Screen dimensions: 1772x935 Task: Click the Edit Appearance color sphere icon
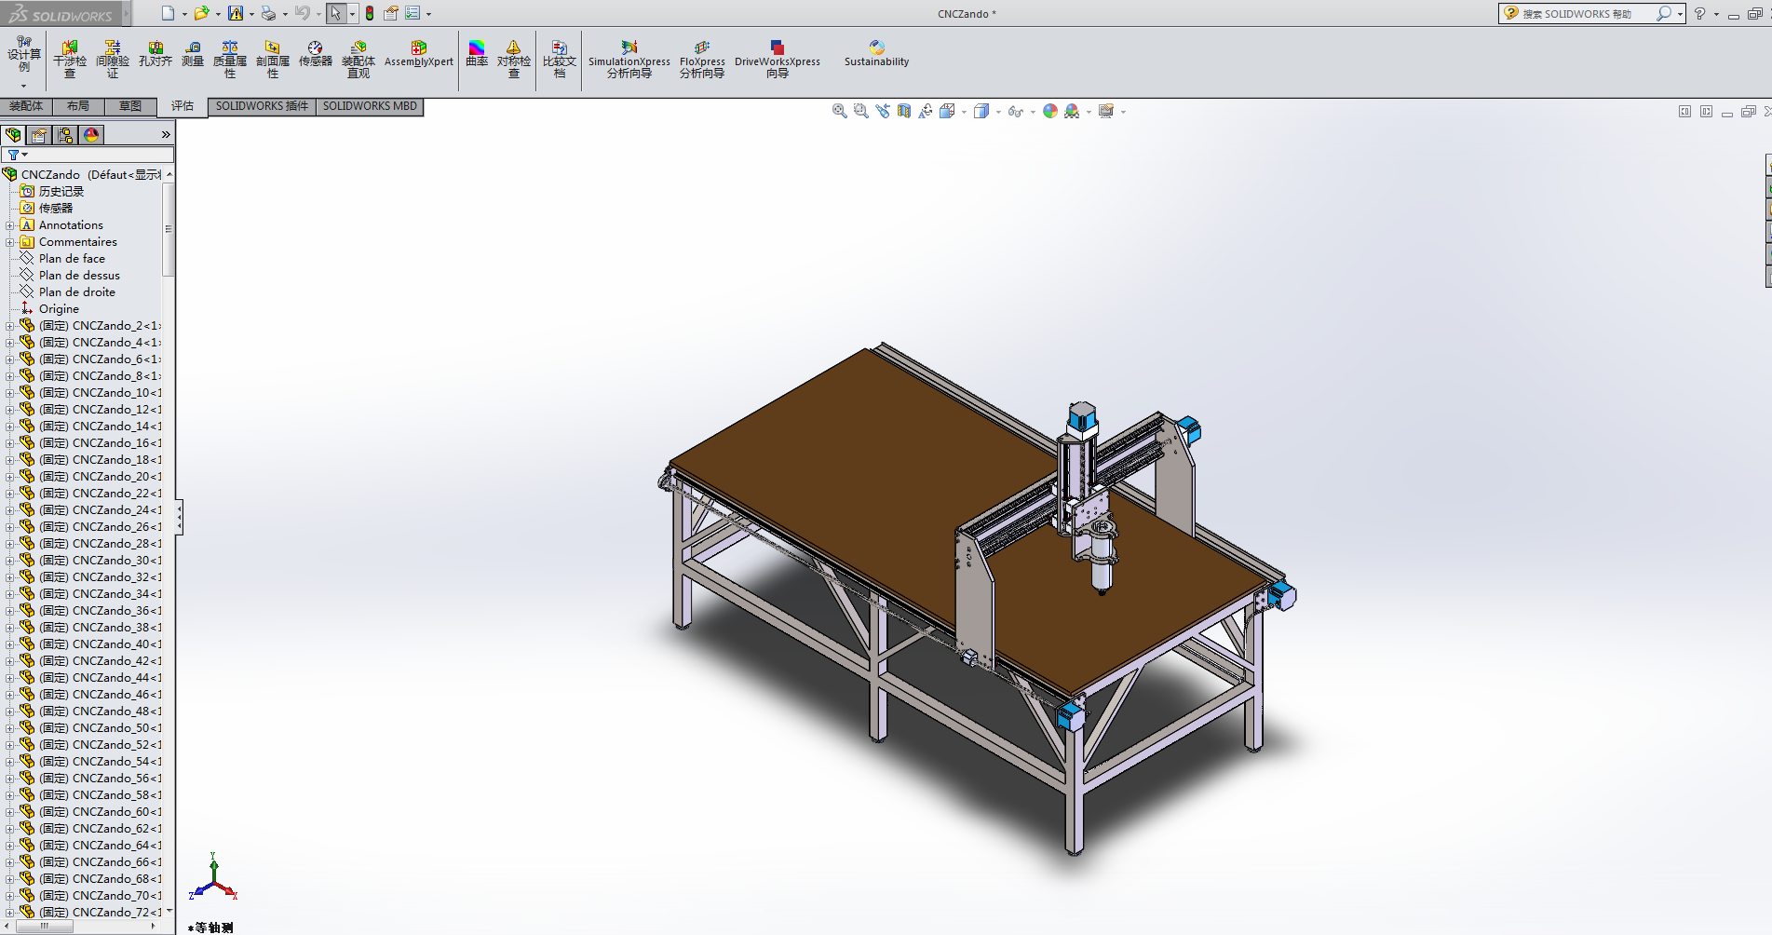click(x=1050, y=111)
